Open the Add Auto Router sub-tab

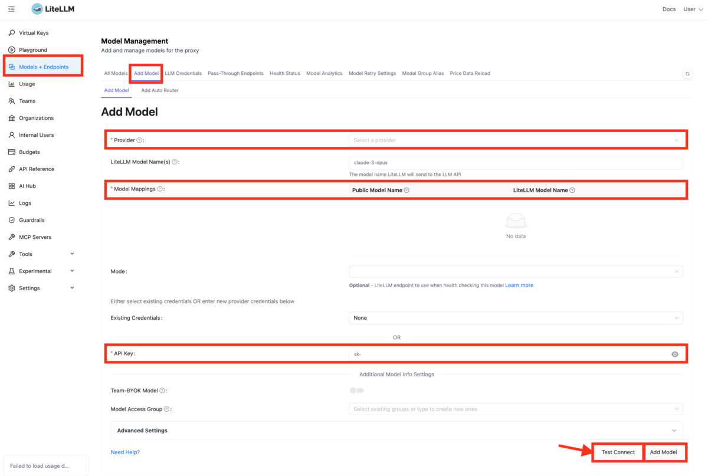click(x=160, y=91)
